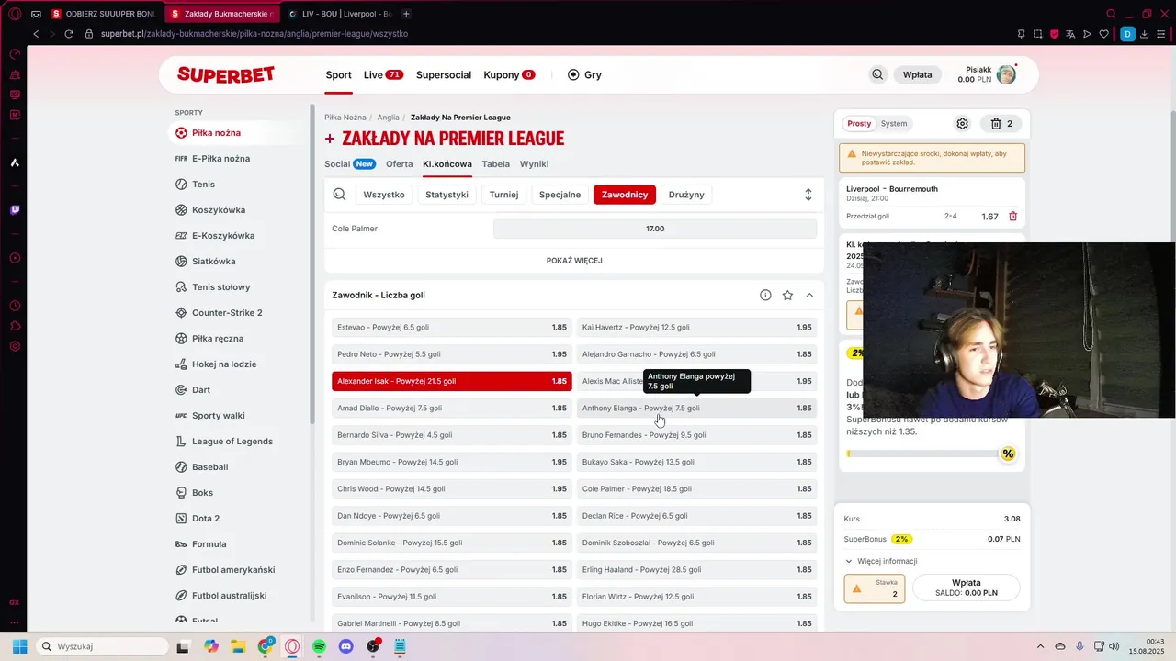Viewport: 1176px width, 661px height.
Task: Open Discord from the Windows taskbar
Action: point(346,646)
